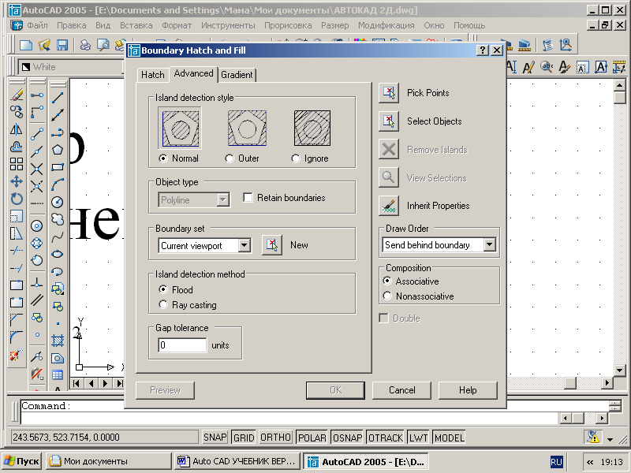Toggle OSNAP in status bar
This screenshot has height=473, width=631.
(x=347, y=438)
